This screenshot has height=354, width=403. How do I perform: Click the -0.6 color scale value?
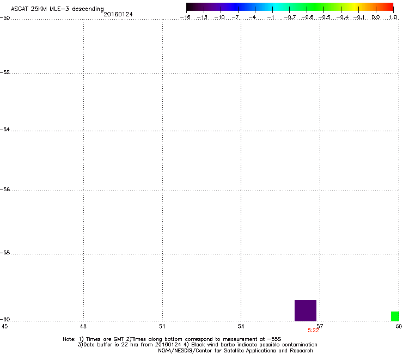307,17
